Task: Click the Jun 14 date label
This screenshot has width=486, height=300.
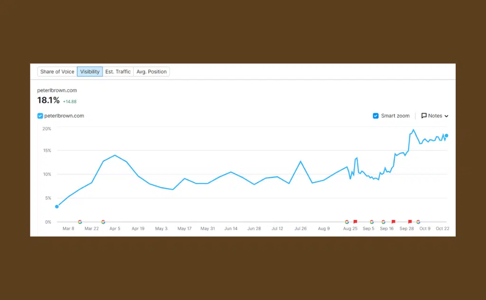Action: pos(231,228)
